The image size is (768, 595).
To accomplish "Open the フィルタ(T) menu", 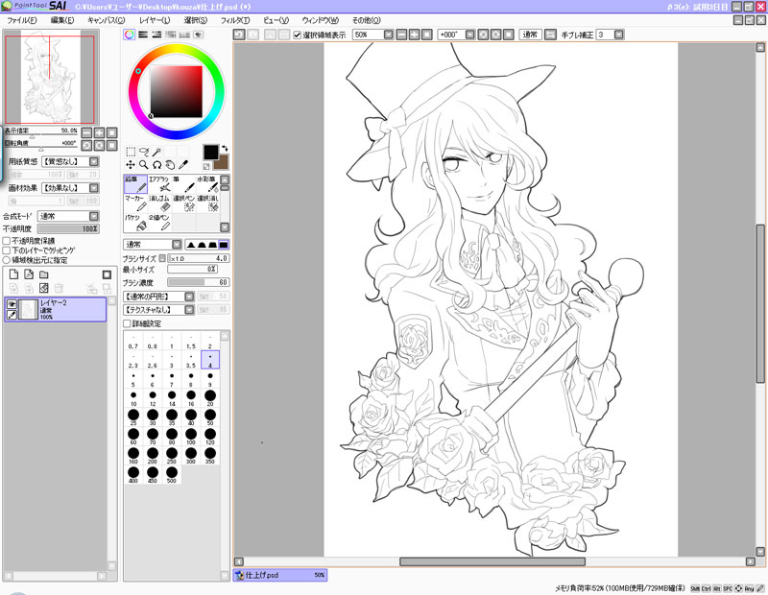I will click(235, 20).
